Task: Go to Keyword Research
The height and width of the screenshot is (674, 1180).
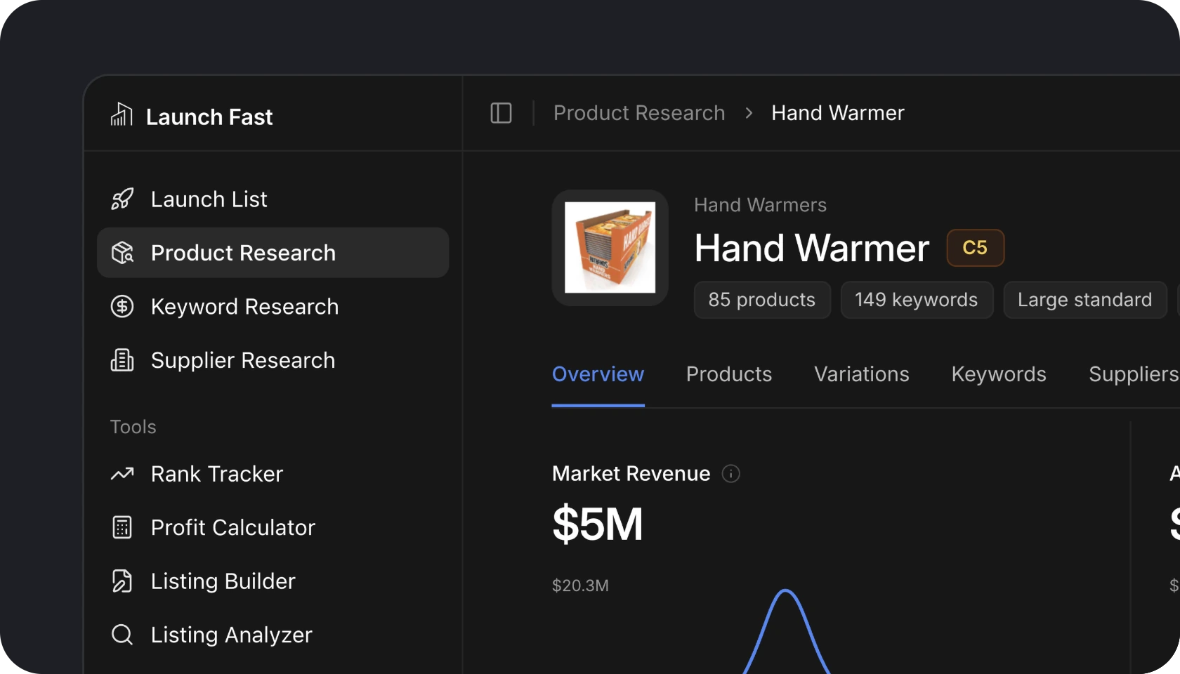Action: (273, 307)
